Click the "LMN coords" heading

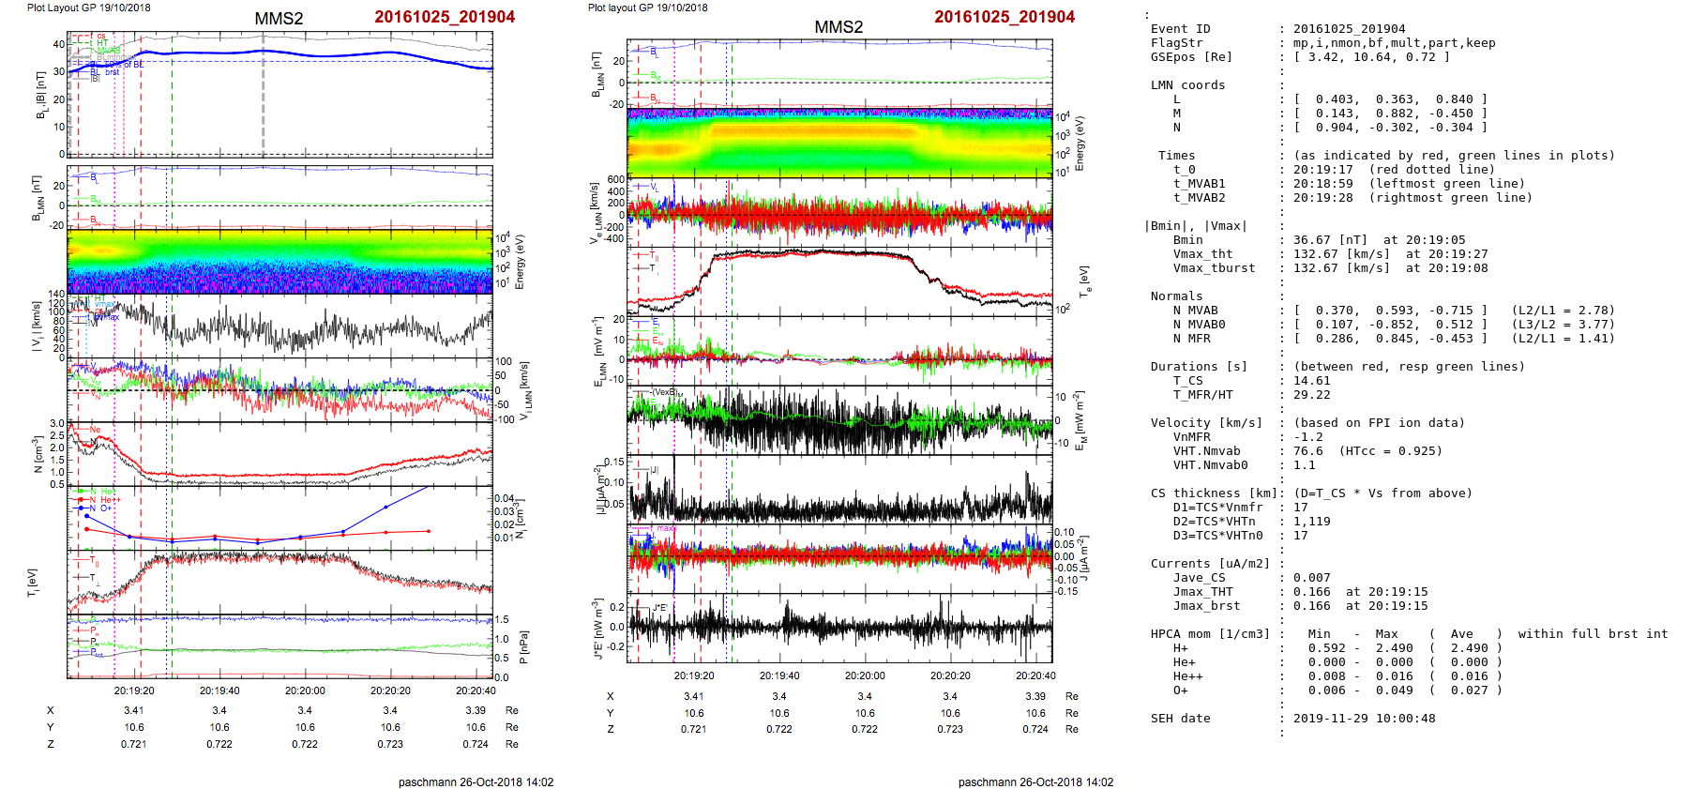click(x=1188, y=85)
